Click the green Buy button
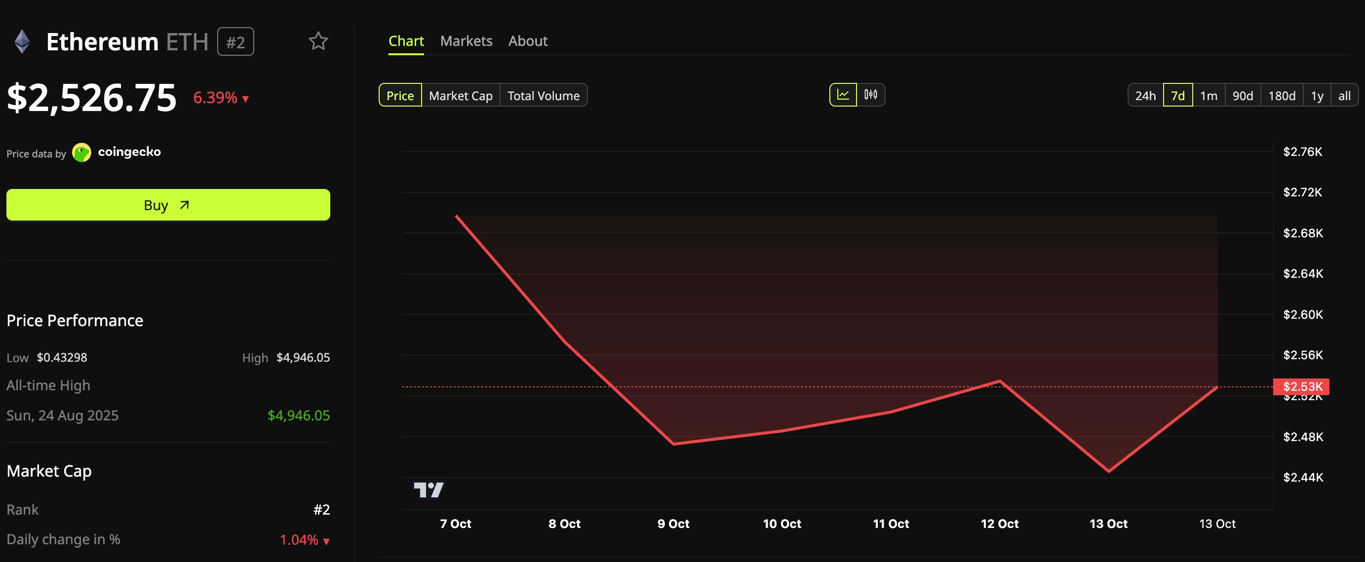 pos(168,205)
